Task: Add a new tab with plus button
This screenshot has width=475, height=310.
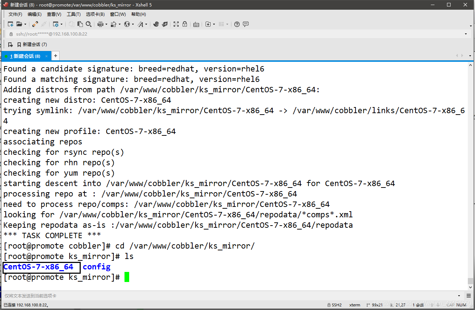Action: [x=56, y=56]
